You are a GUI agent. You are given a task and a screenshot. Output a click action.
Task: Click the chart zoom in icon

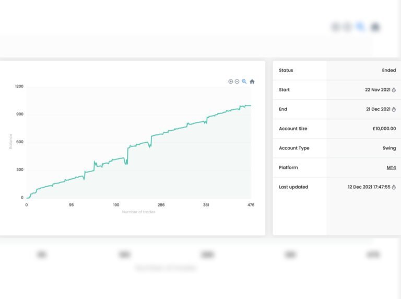[x=231, y=82]
